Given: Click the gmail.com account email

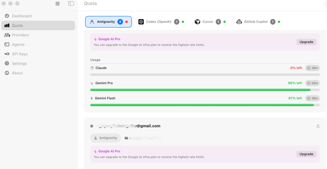Looking at the screenshot, I should [x=128, y=126].
